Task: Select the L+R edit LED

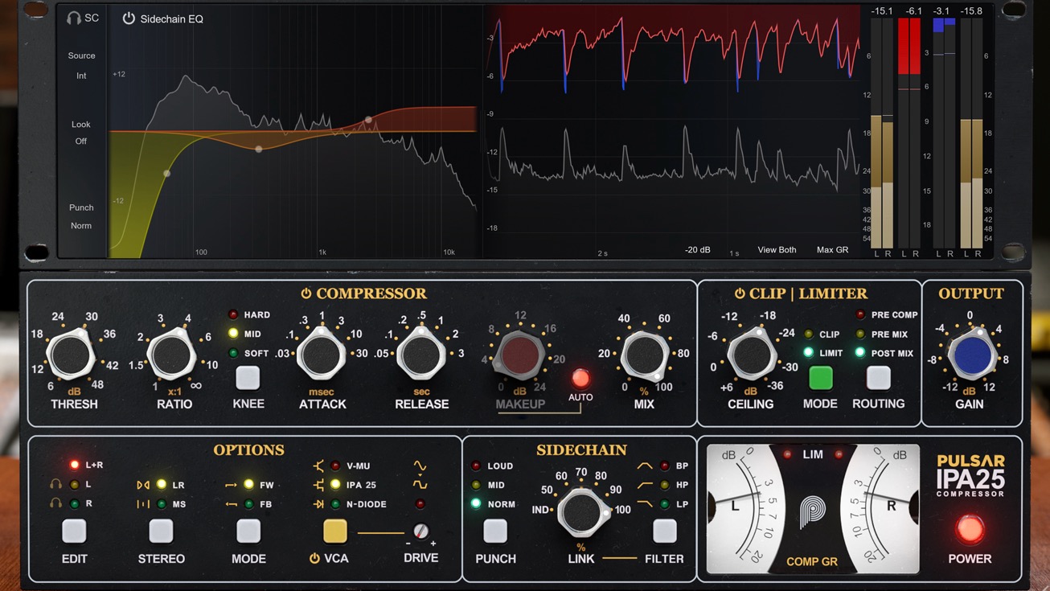Action: coord(74,465)
